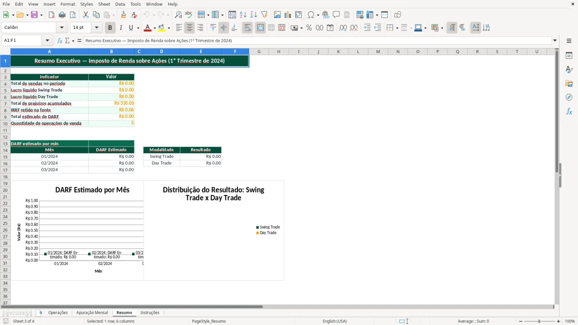Align the cell content left

pyautogui.click(x=179, y=28)
